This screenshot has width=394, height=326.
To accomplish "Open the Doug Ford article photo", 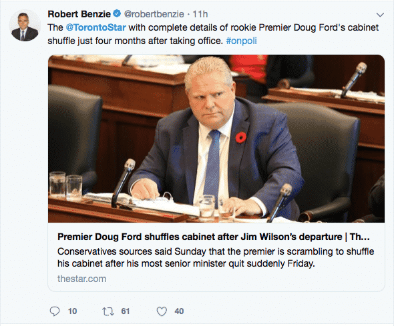I will (216, 139).
